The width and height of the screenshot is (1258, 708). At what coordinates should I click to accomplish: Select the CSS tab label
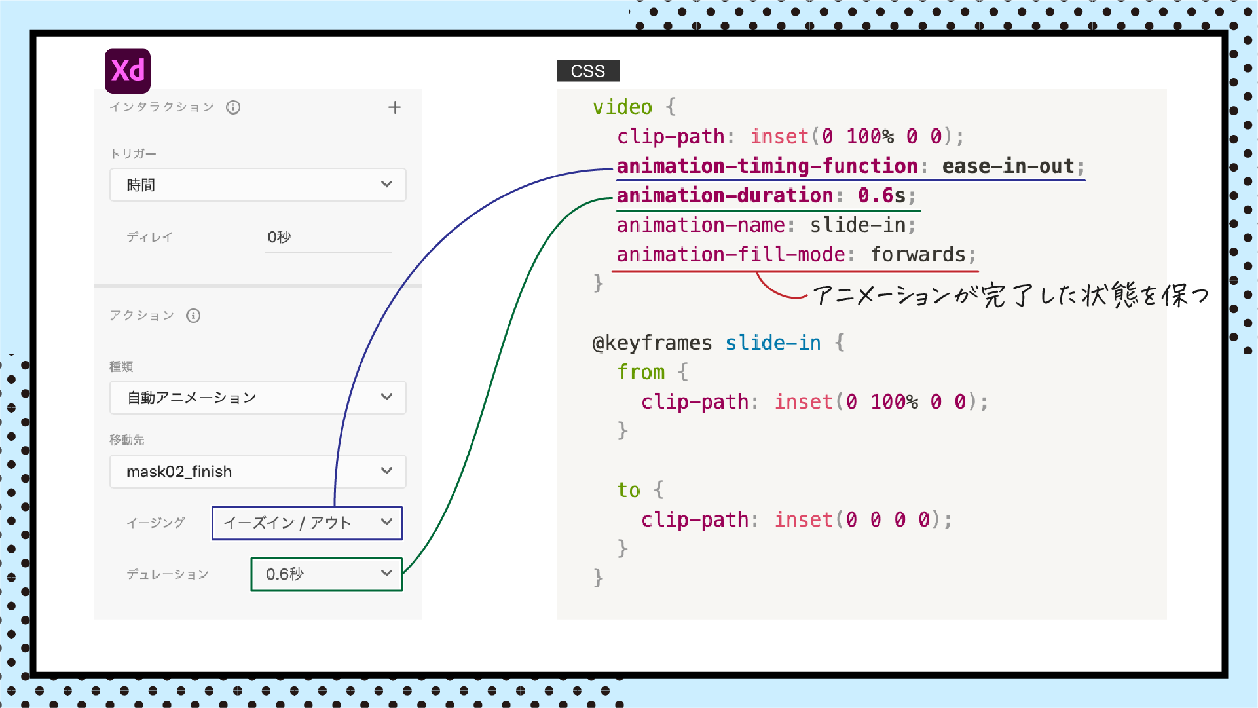point(587,71)
